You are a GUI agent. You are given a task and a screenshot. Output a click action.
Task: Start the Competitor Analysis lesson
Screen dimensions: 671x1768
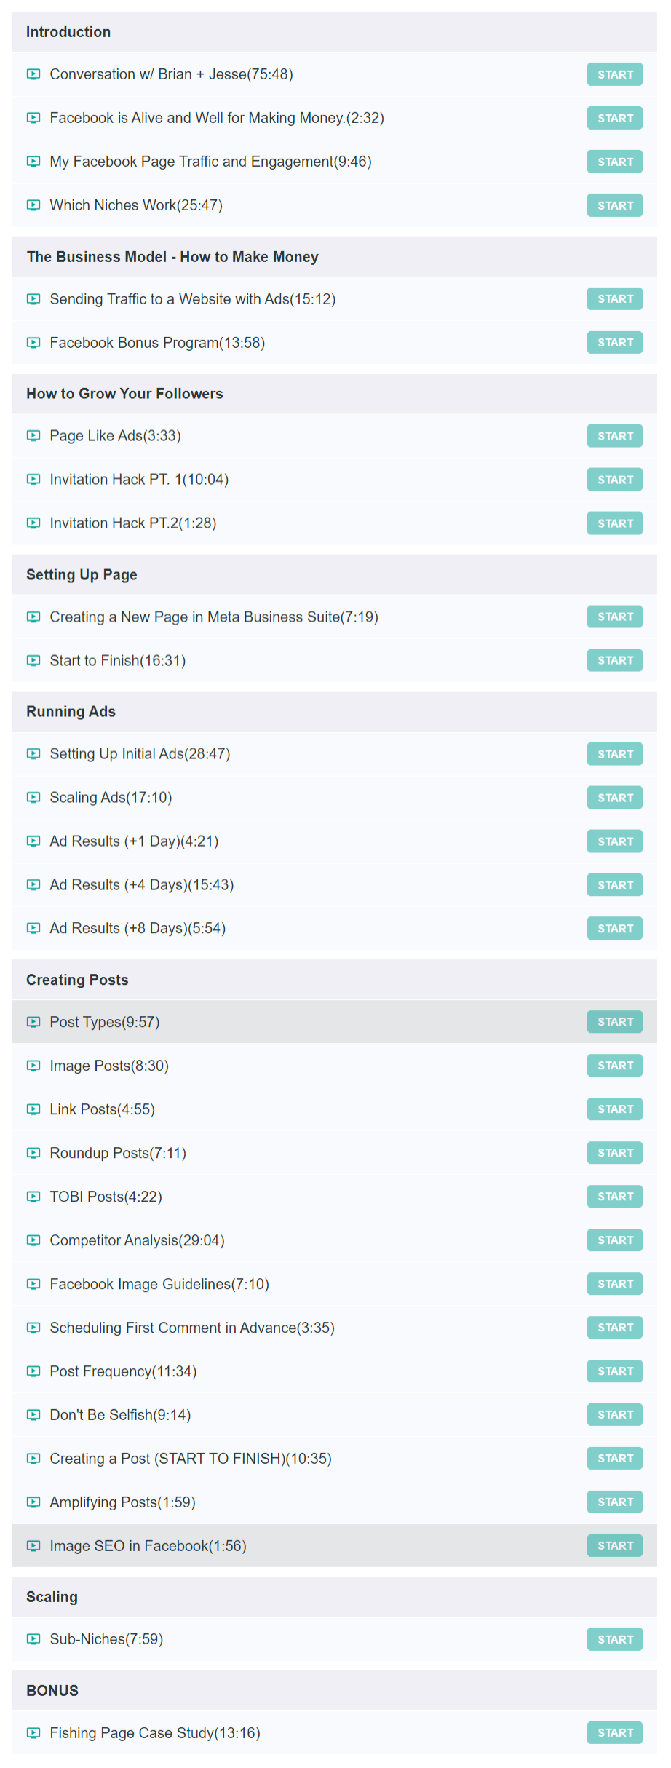[x=614, y=1240]
